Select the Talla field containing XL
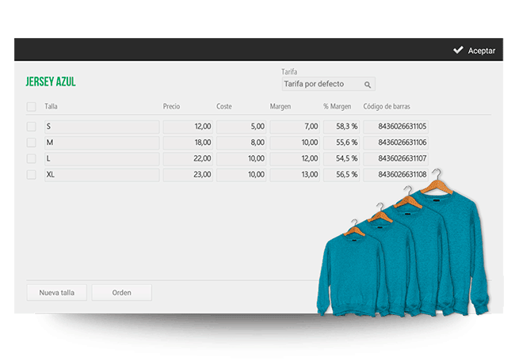Image resolution: width=515 pixels, height=361 pixels. 102,175
